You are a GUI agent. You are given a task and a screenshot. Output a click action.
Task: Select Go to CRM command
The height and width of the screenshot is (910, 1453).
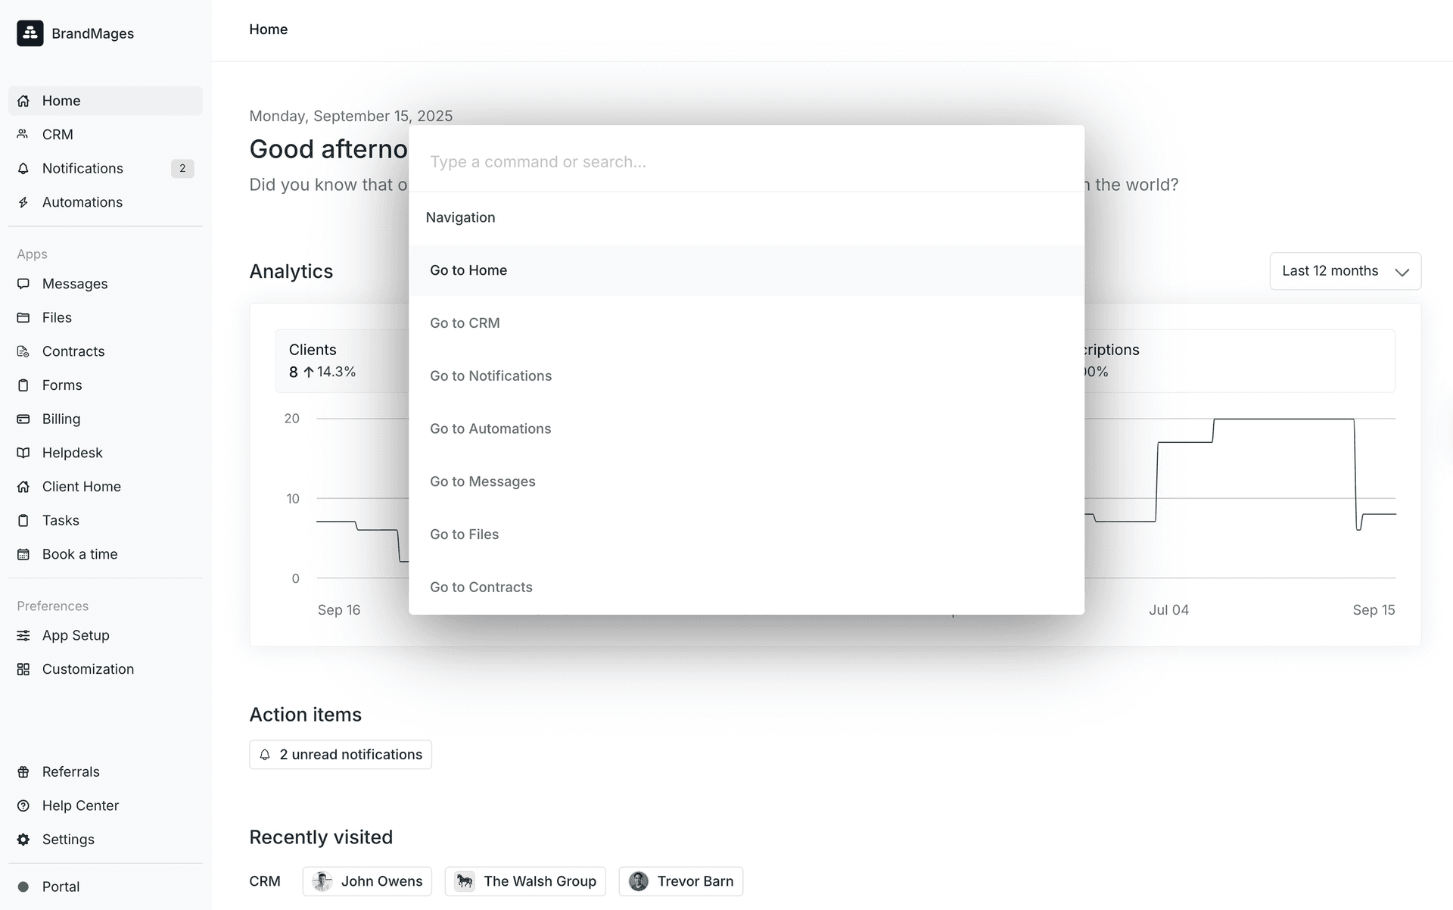pos(465,323)
